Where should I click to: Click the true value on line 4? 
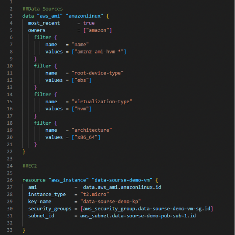89,23
